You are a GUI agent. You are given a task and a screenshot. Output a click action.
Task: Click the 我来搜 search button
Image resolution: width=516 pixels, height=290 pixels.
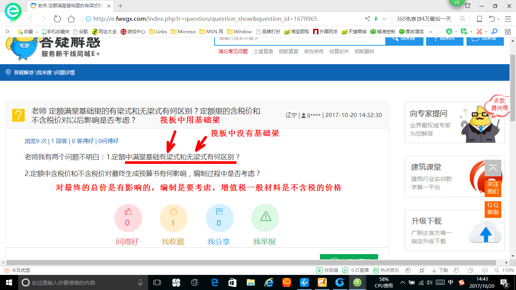pos(404,40)
